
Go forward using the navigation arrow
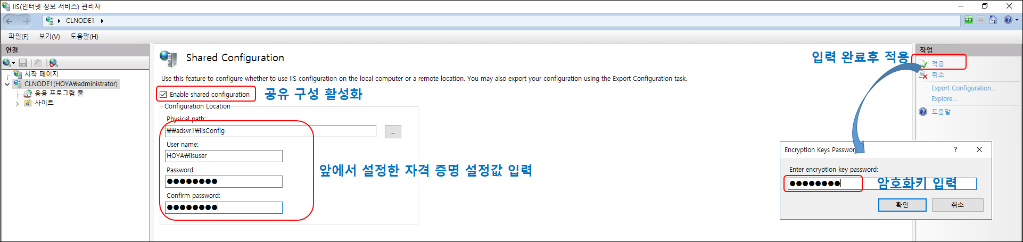pyautogui.click(x=25, y=21)
